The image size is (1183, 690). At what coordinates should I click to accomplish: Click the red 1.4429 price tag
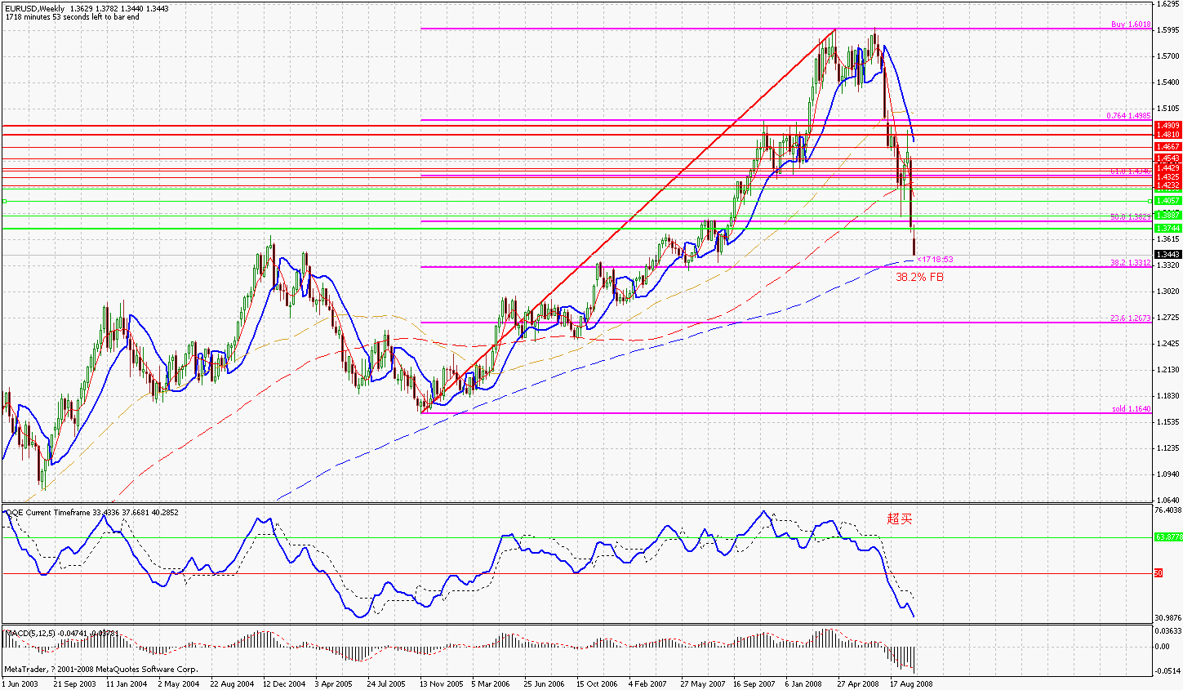click(1167, 168)
